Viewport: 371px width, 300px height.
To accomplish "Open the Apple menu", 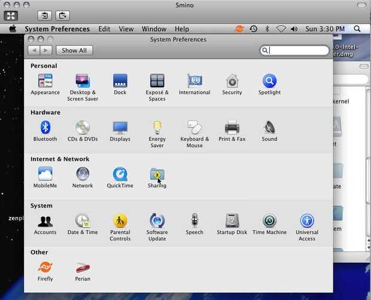I will tap(13, 29).
